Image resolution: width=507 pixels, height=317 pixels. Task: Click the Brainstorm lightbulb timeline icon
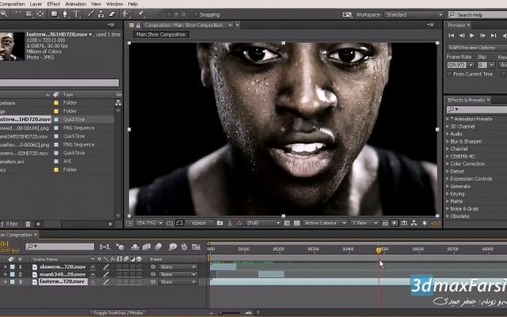[x=173, y=247]
